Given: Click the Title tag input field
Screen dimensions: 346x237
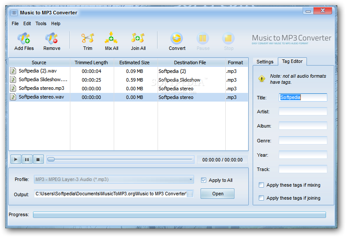Looking at the screenshot, I should [303, 97].
